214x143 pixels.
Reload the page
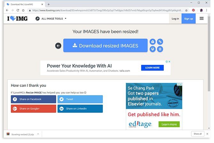(x=19, y=10)
